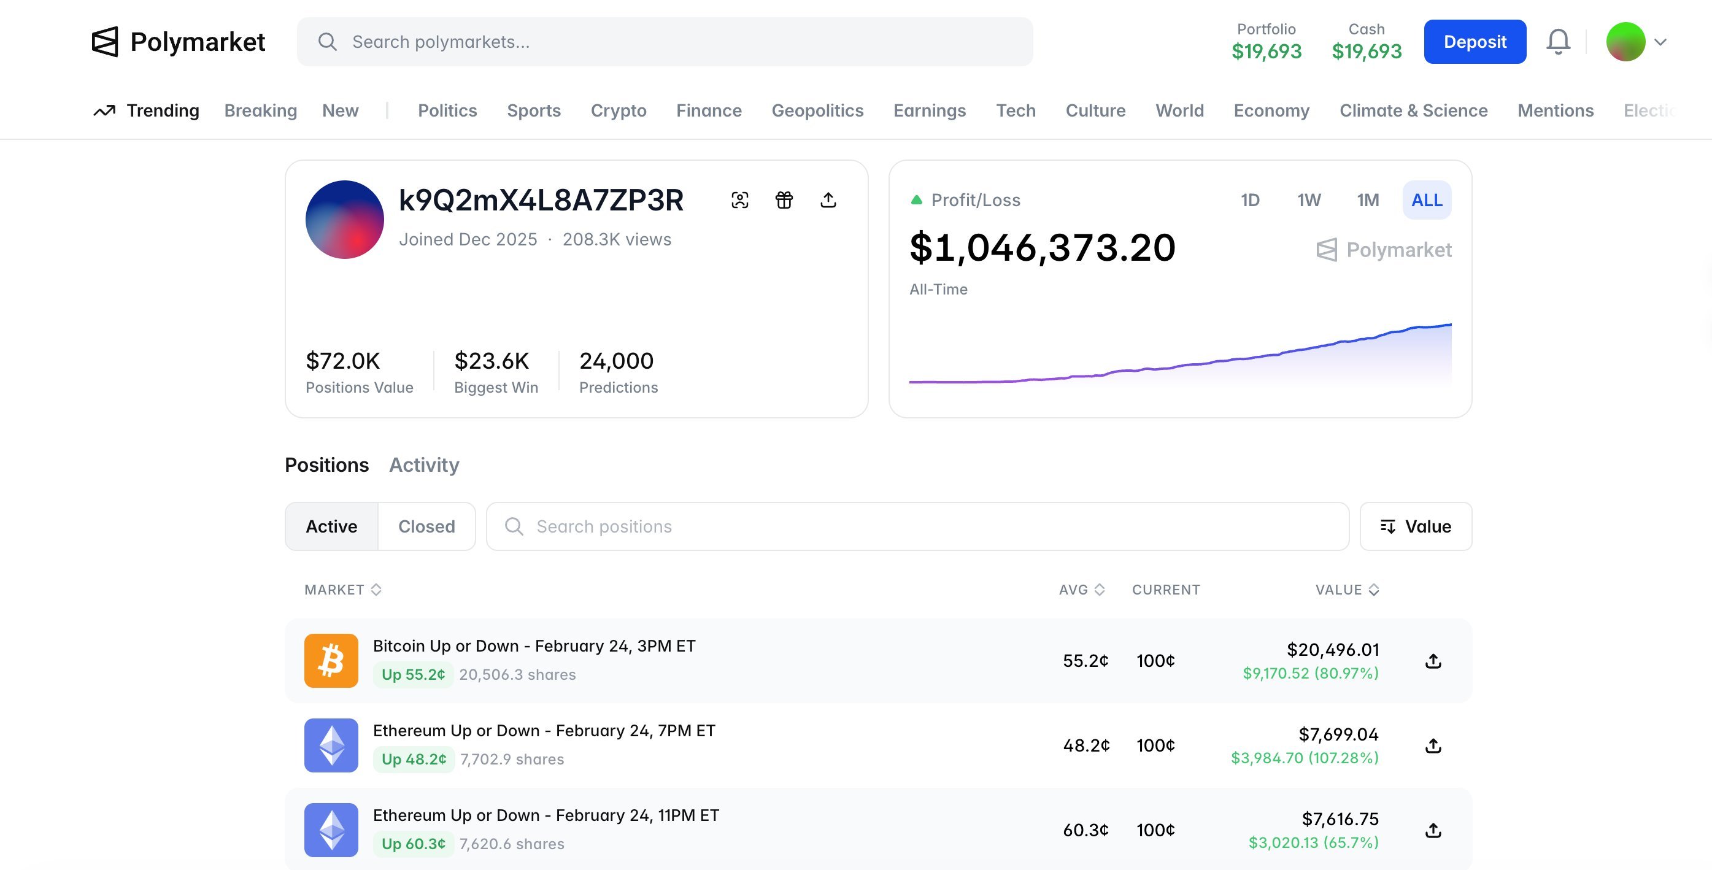Share the Bitcoin Up or Down position
Screen dimensions: 1712x870
coord(1433,661)
